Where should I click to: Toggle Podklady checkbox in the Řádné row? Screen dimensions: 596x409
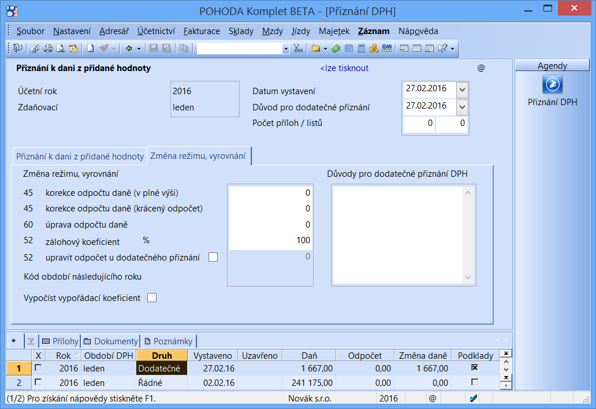click(474, 382)
